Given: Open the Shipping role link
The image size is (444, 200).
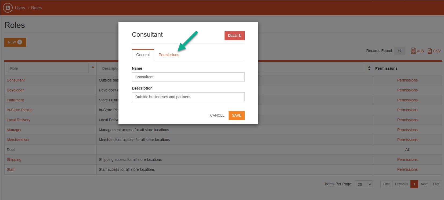Looking at the screenshot, I should pyautogui.click(x=14, y=160).
